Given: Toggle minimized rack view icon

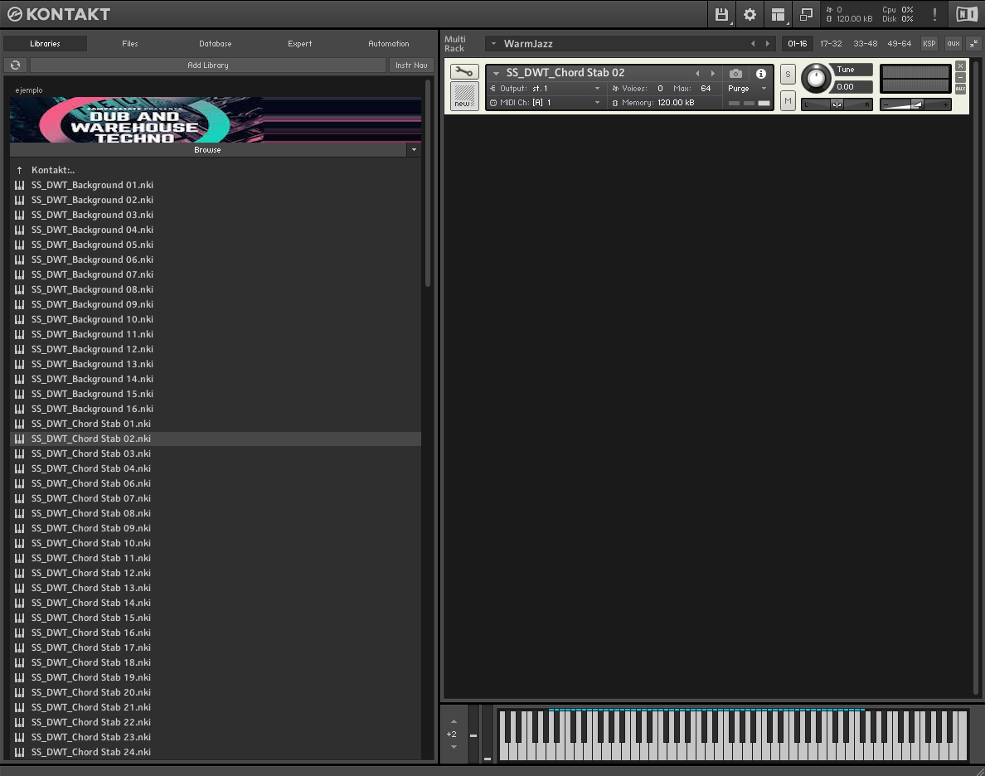Looking at the screenshot, I should (x=806, y=14).
